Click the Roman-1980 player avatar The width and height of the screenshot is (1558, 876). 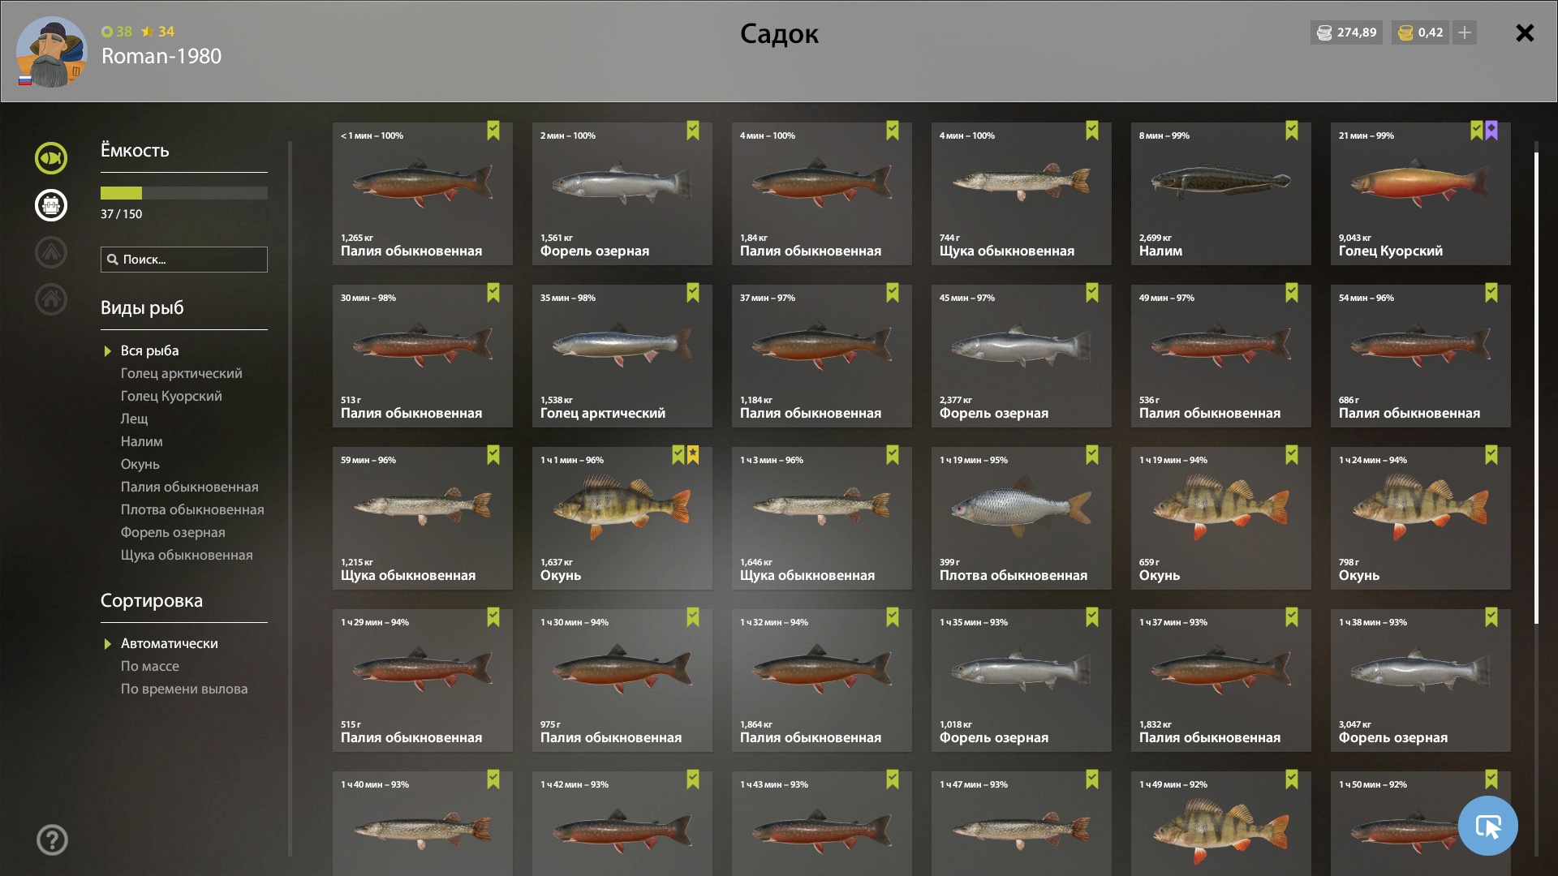tap(51, 52)
